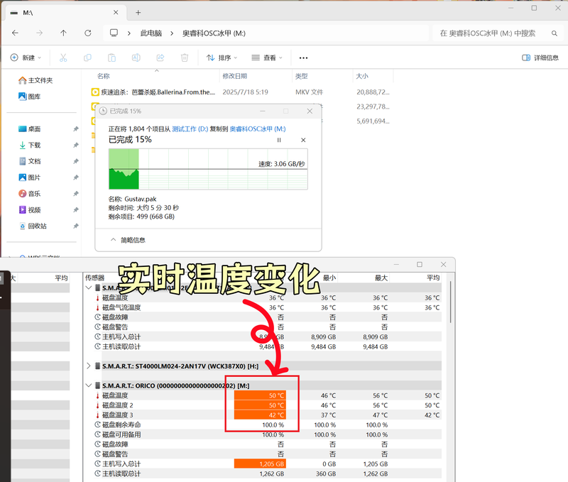Unpin 桌面 using its pin icon
The height and width of the screenshot is (482, 568).
[76, 129]
